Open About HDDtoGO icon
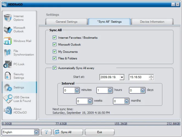The image size is (182, 137). [8, 110]
